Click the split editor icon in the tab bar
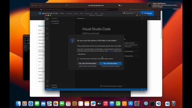The width and height of the screenshot is (192, 108). coord(142,18)
